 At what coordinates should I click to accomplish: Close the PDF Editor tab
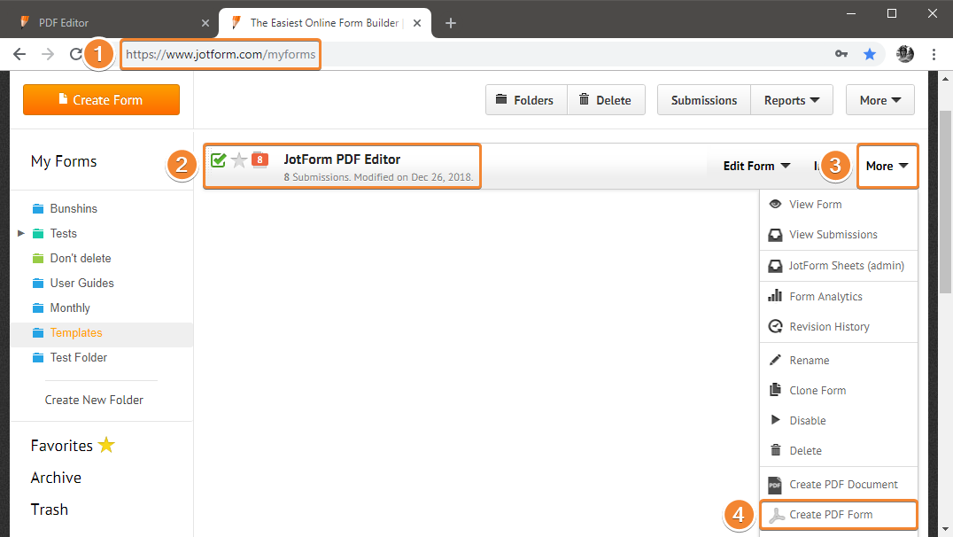click(205, 23)
